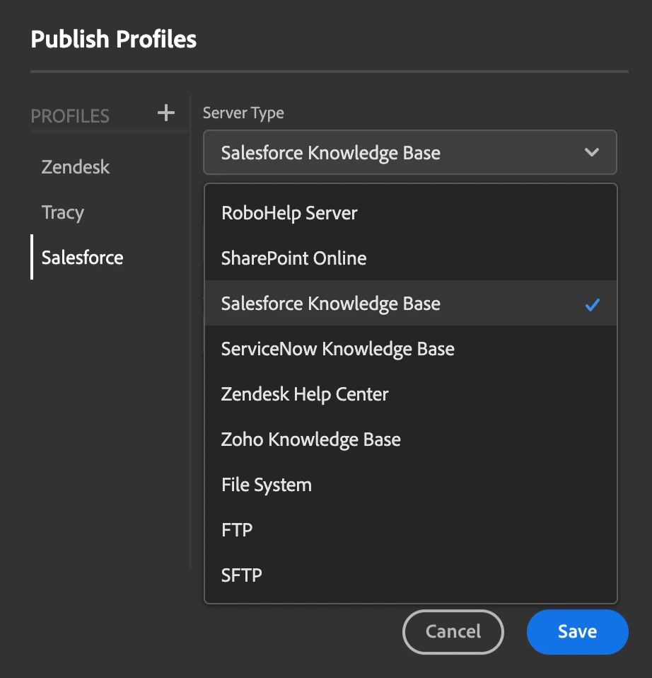Choose File System from the list
Image resolution: width=652 pixels, height=678 pixels.
click(266, 485)
